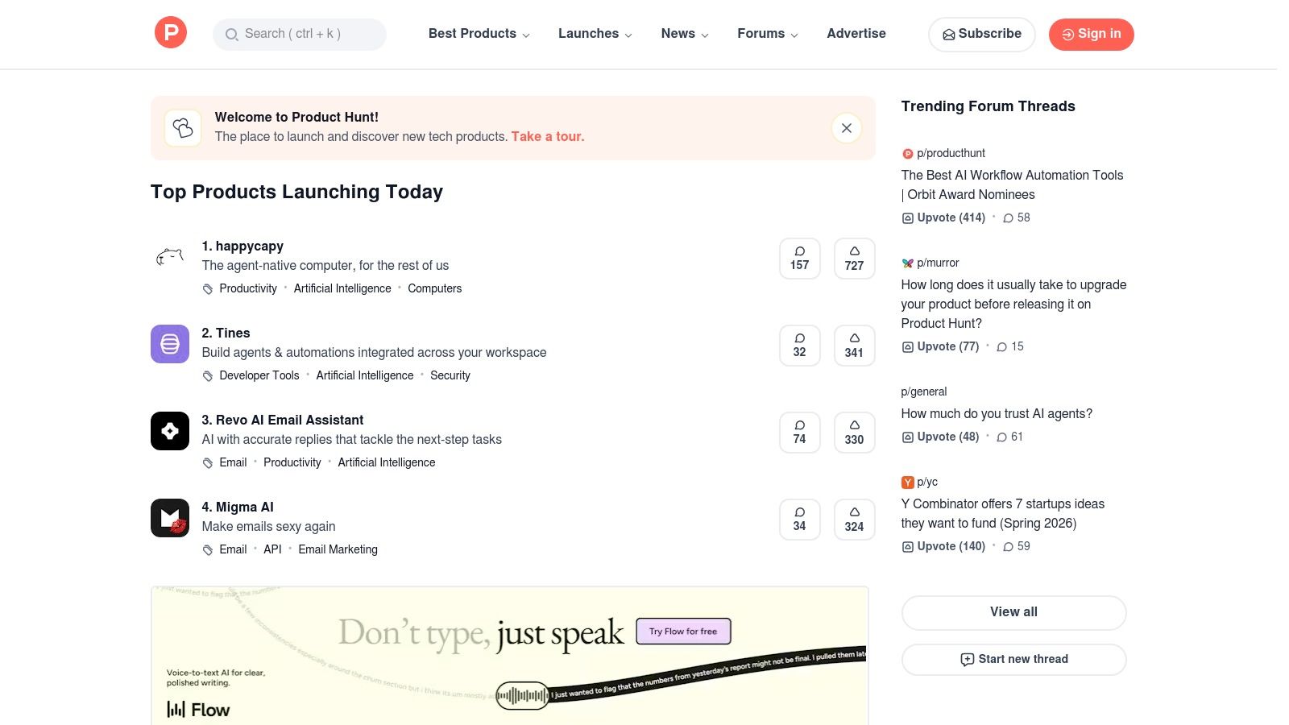Upvote happycapy with the arrow icon
The image size is (1289, 725).
[854, 258]
